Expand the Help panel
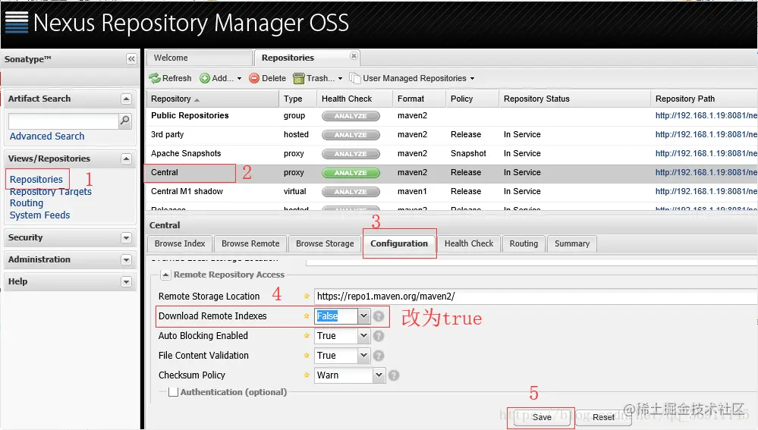Screen dimensions: 758x430 [x=126, y=281]
